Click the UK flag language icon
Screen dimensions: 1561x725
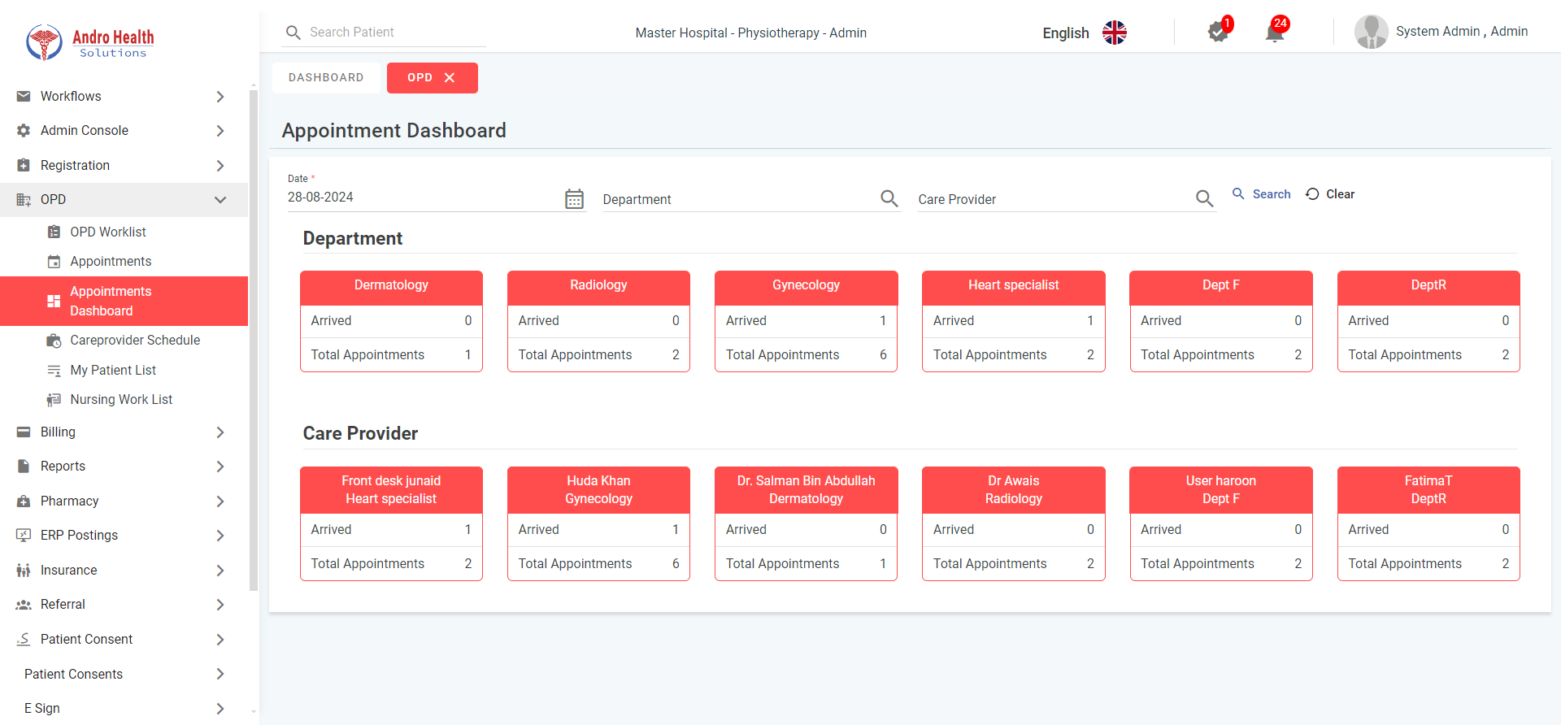coord(1114,33)
